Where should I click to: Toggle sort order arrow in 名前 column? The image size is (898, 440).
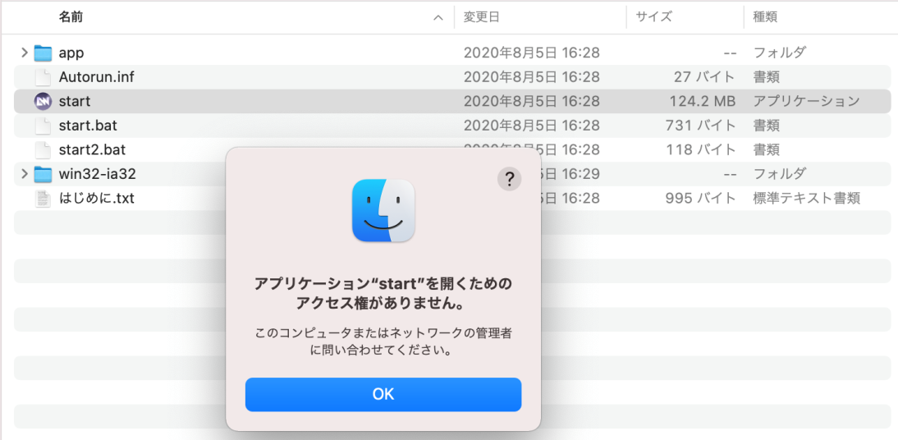click(x=438, y=17)
